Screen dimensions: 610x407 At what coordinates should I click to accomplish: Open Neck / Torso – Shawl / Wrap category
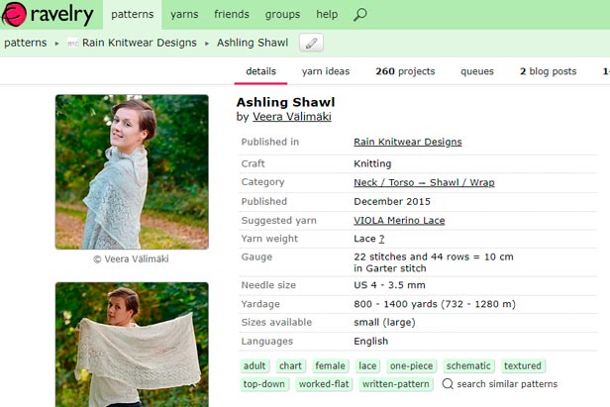[424, 182]
